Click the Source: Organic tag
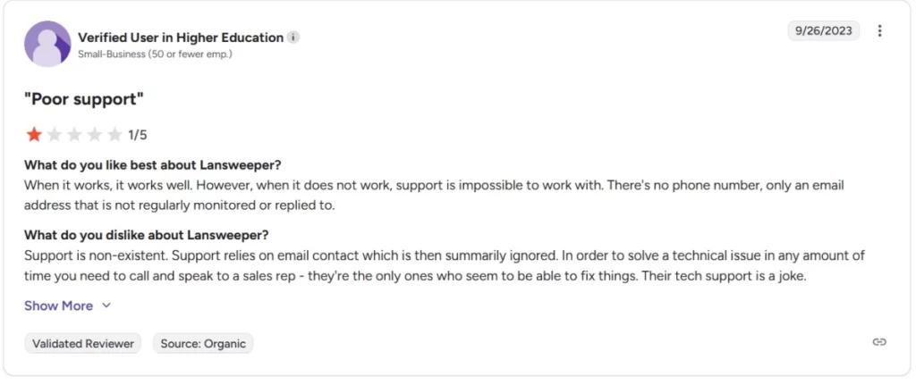 203,343
